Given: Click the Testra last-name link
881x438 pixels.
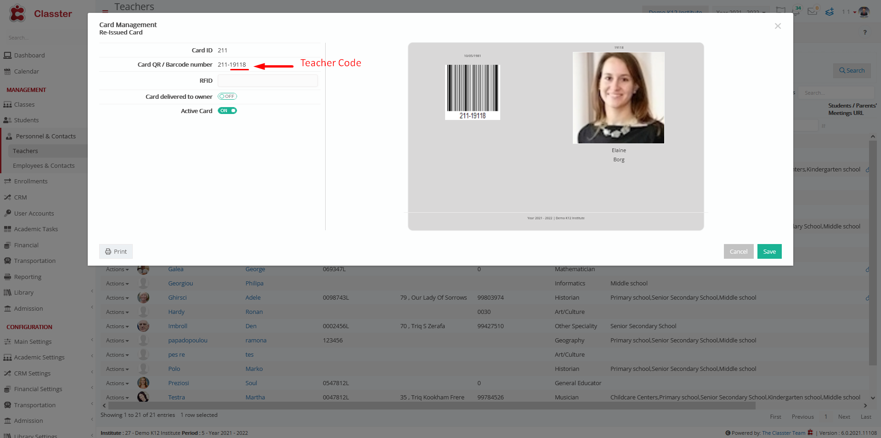Looking at the screenshot, I should pos(176,398).
